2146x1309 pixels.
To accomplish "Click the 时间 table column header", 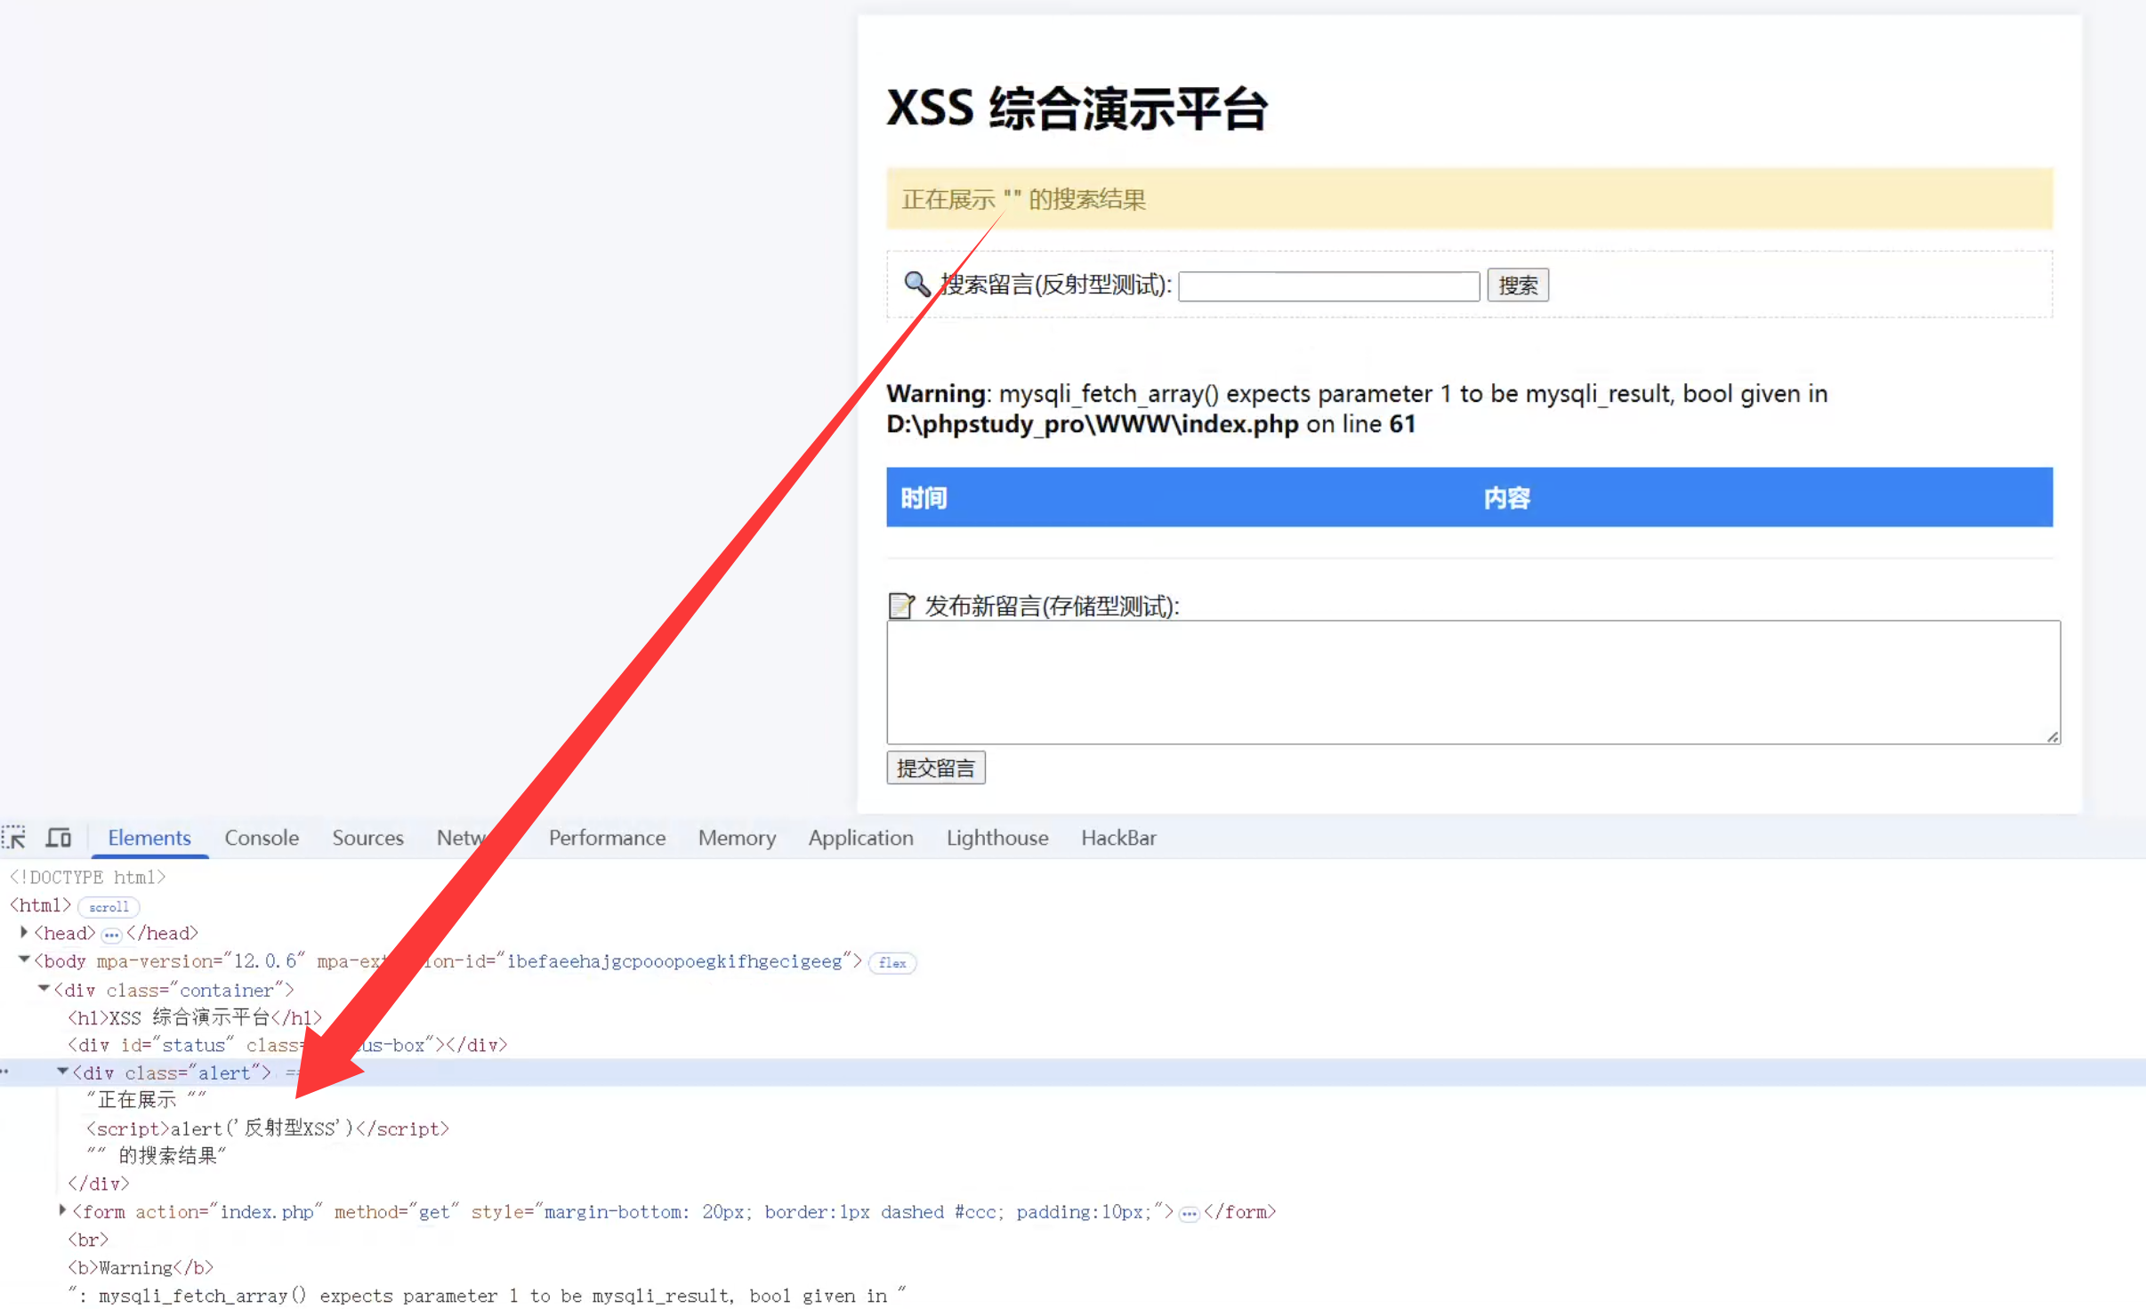I will tap(924, 498).
